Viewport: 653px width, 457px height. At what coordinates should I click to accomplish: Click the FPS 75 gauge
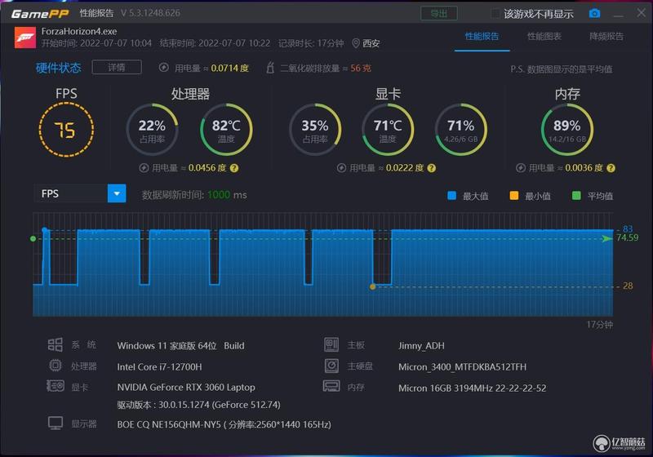point(66,130)
